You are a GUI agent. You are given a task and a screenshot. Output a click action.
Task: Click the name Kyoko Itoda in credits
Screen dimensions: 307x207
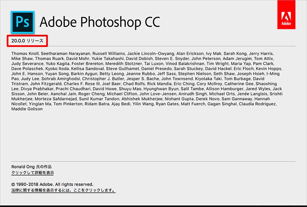point(57,69)
